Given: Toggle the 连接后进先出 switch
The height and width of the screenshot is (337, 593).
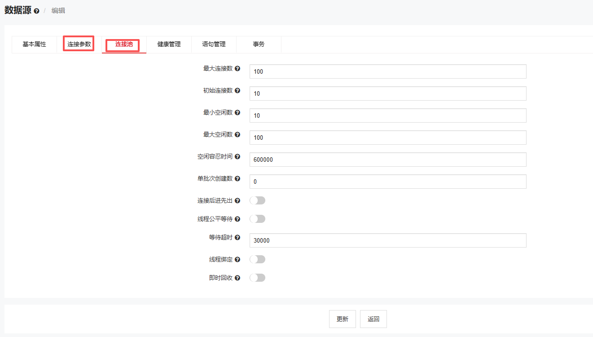Looking at the screenshot, I should [258, 200].
